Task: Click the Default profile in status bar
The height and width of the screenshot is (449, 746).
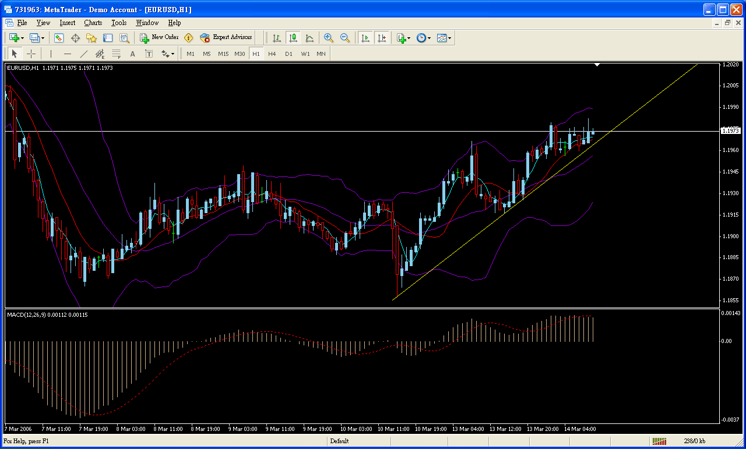Action: pos(339,441)
